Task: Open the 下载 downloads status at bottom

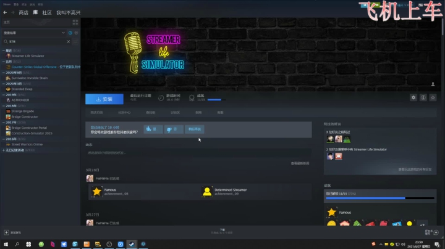Action: pos(222,231)
